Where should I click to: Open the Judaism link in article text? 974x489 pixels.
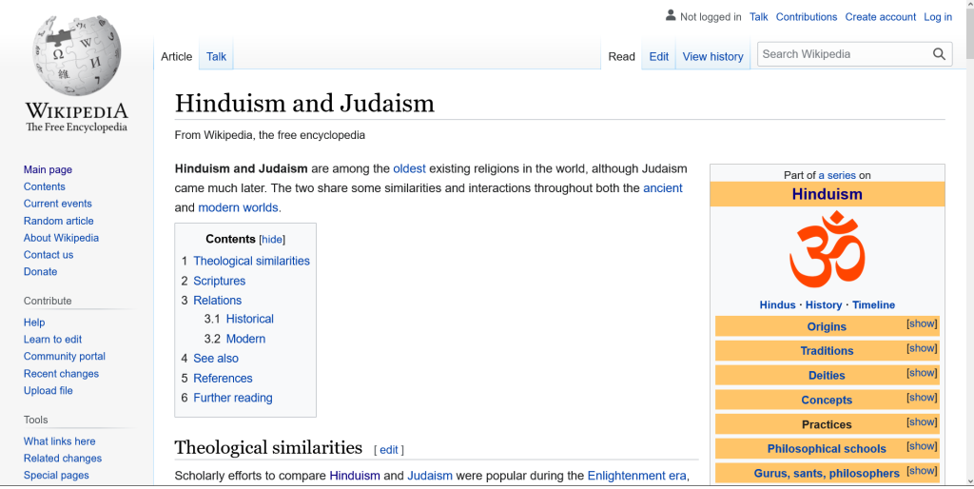[430, 476]
